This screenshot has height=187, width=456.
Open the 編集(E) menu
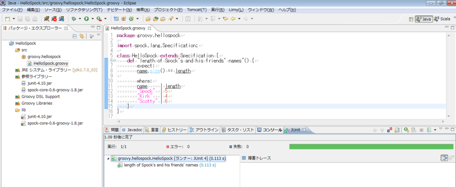click(x=33, y=10)
